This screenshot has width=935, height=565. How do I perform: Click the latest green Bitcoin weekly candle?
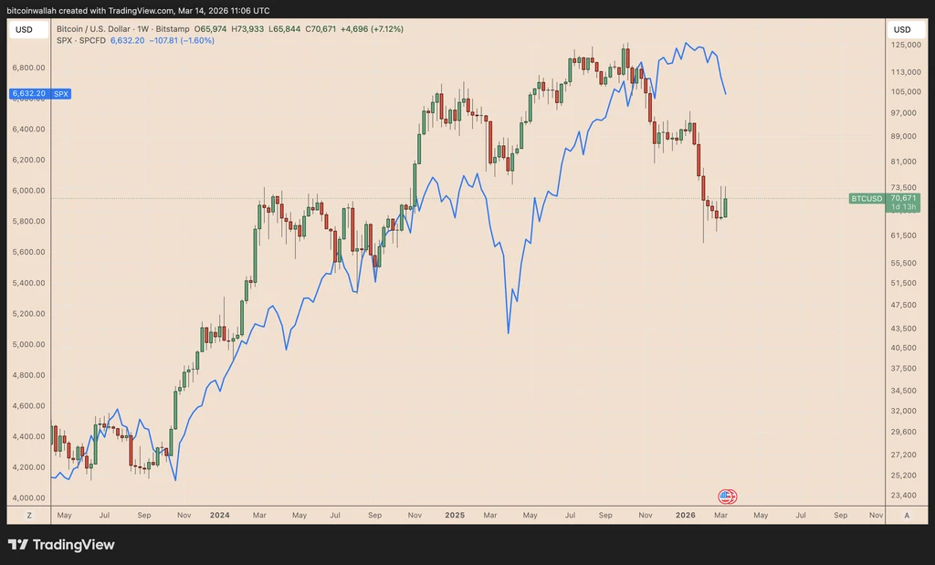[725, 207]
